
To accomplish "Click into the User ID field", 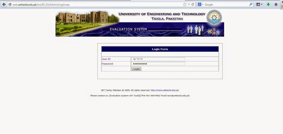I will point(158,59).
